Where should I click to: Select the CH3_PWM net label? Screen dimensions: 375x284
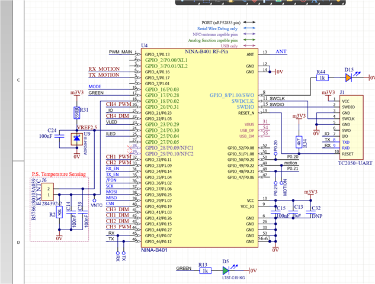tap(118, 227)
